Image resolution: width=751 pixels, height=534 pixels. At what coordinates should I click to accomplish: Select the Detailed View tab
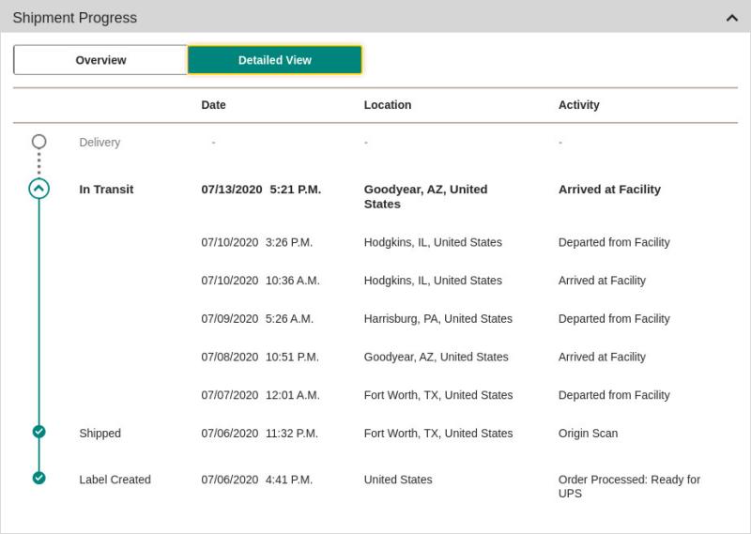click(274, 60)
